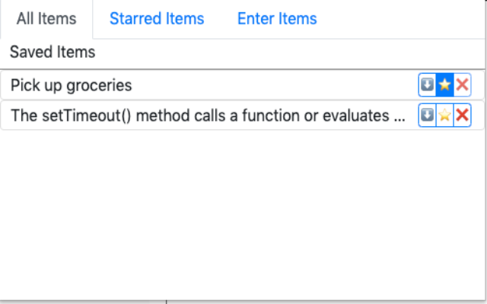Mark setTimeout() entry as favorite with star
The width and height of the screenshot is (487, 304).
click(x=444, y=116)
